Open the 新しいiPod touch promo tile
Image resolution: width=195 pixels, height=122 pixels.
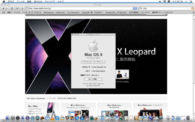150,109
